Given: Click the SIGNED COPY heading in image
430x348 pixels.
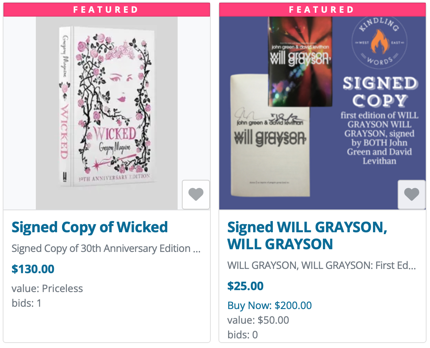Looking at the screenshot, I should point(380,92).
